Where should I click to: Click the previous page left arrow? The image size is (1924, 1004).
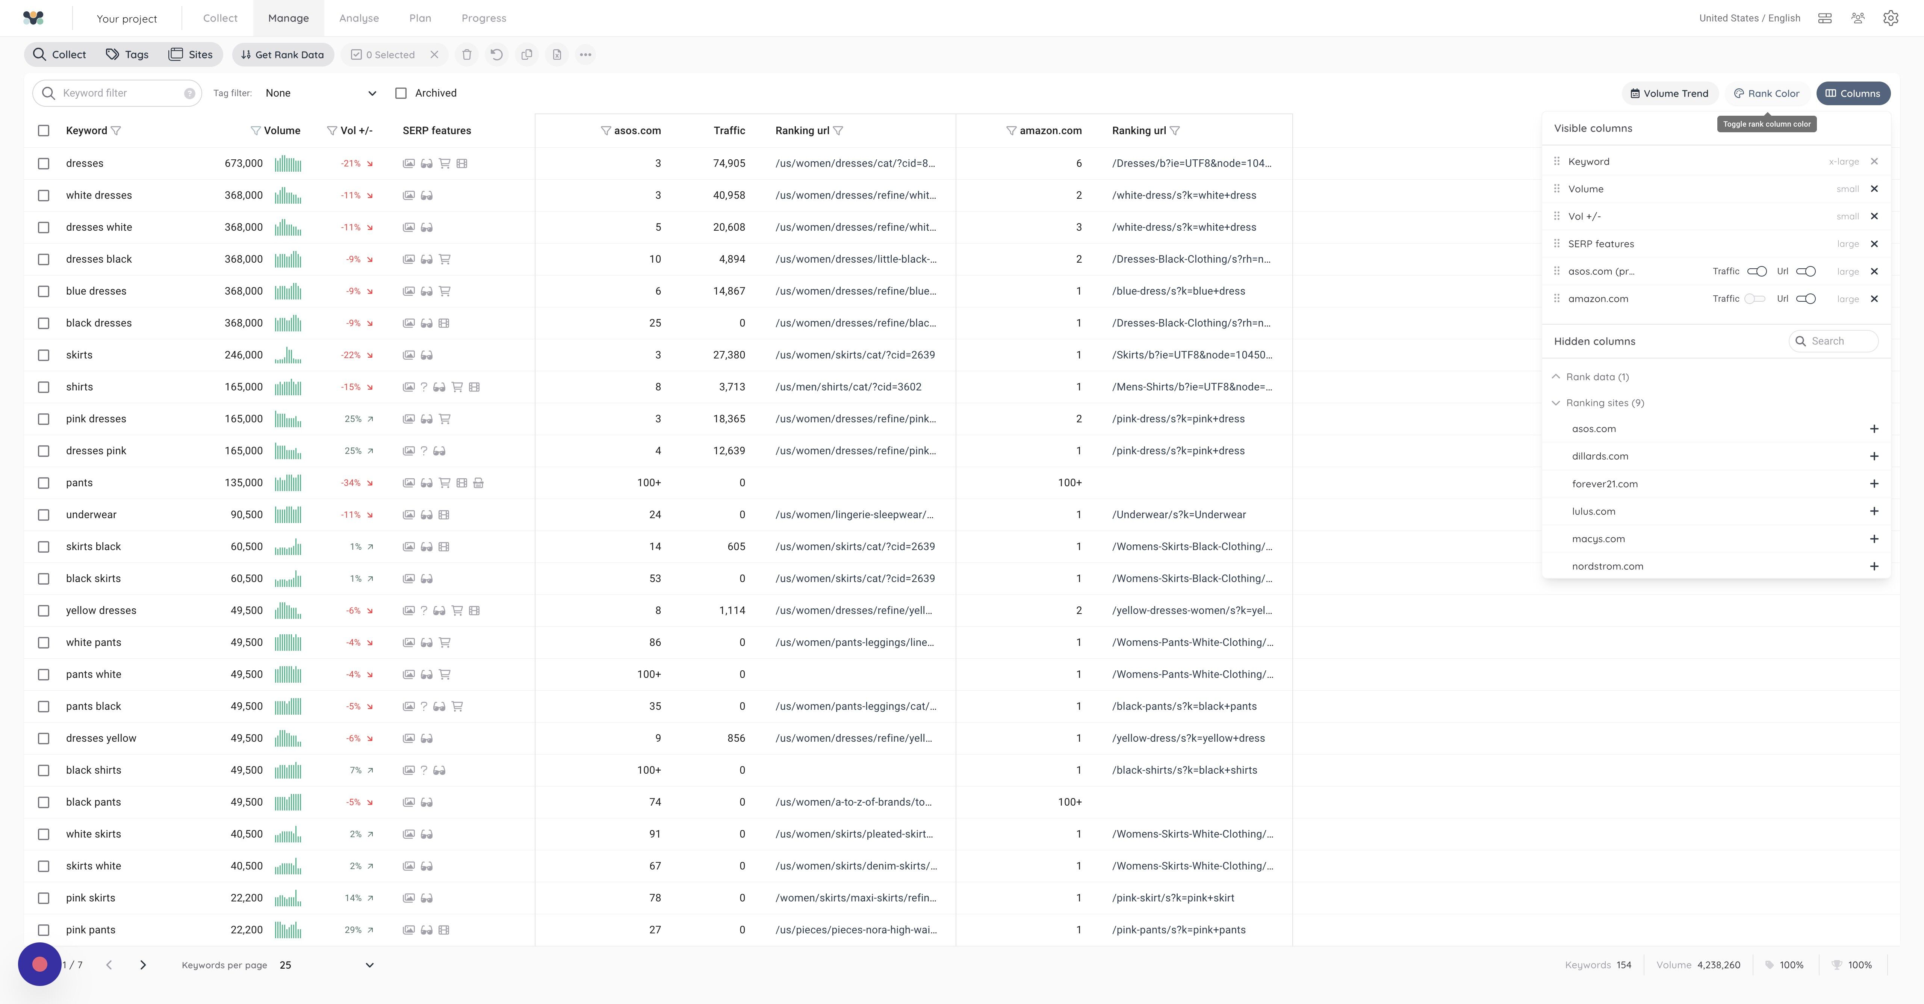[x=109, y=965]
